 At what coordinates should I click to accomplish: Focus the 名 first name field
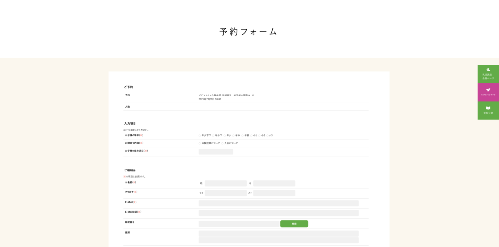click(x=274, y=183)
